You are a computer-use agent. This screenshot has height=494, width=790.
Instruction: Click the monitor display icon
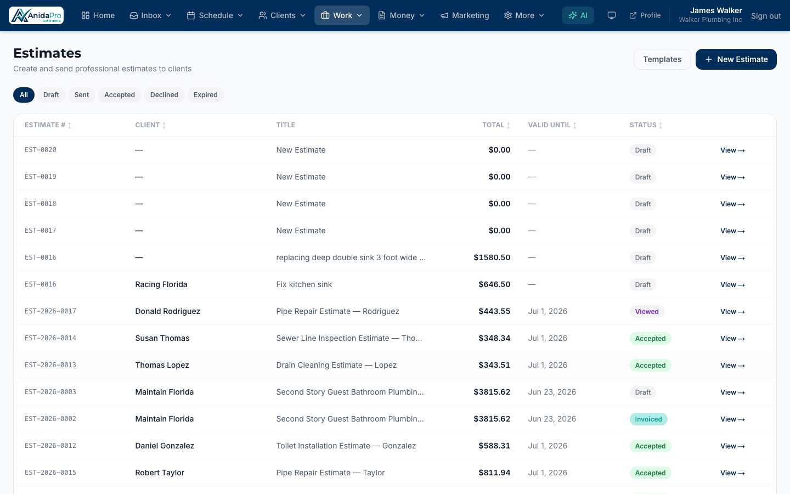(x=612, y=15)
